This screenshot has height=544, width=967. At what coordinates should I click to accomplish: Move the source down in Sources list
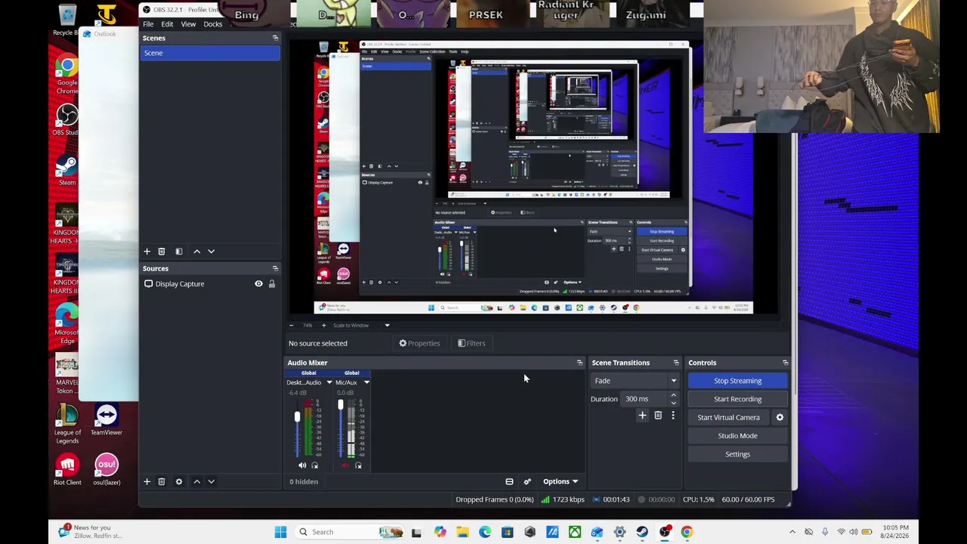(212, 481)
